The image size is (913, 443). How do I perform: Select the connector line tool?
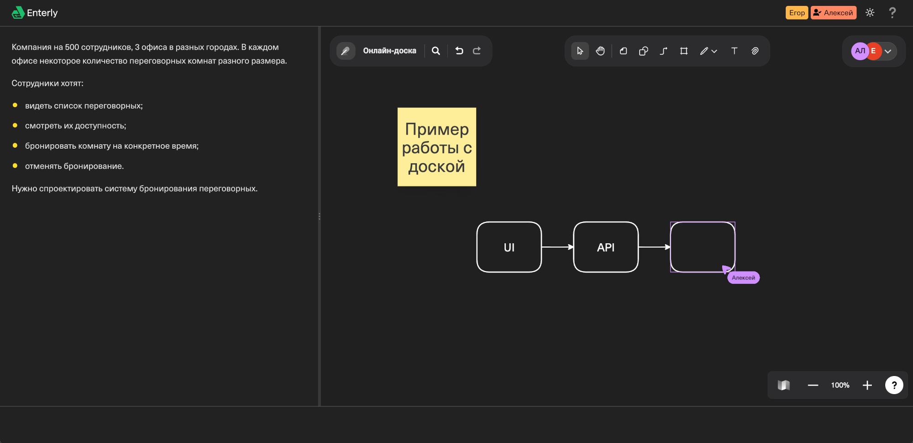pyautogui.click(x=664, y=51)
